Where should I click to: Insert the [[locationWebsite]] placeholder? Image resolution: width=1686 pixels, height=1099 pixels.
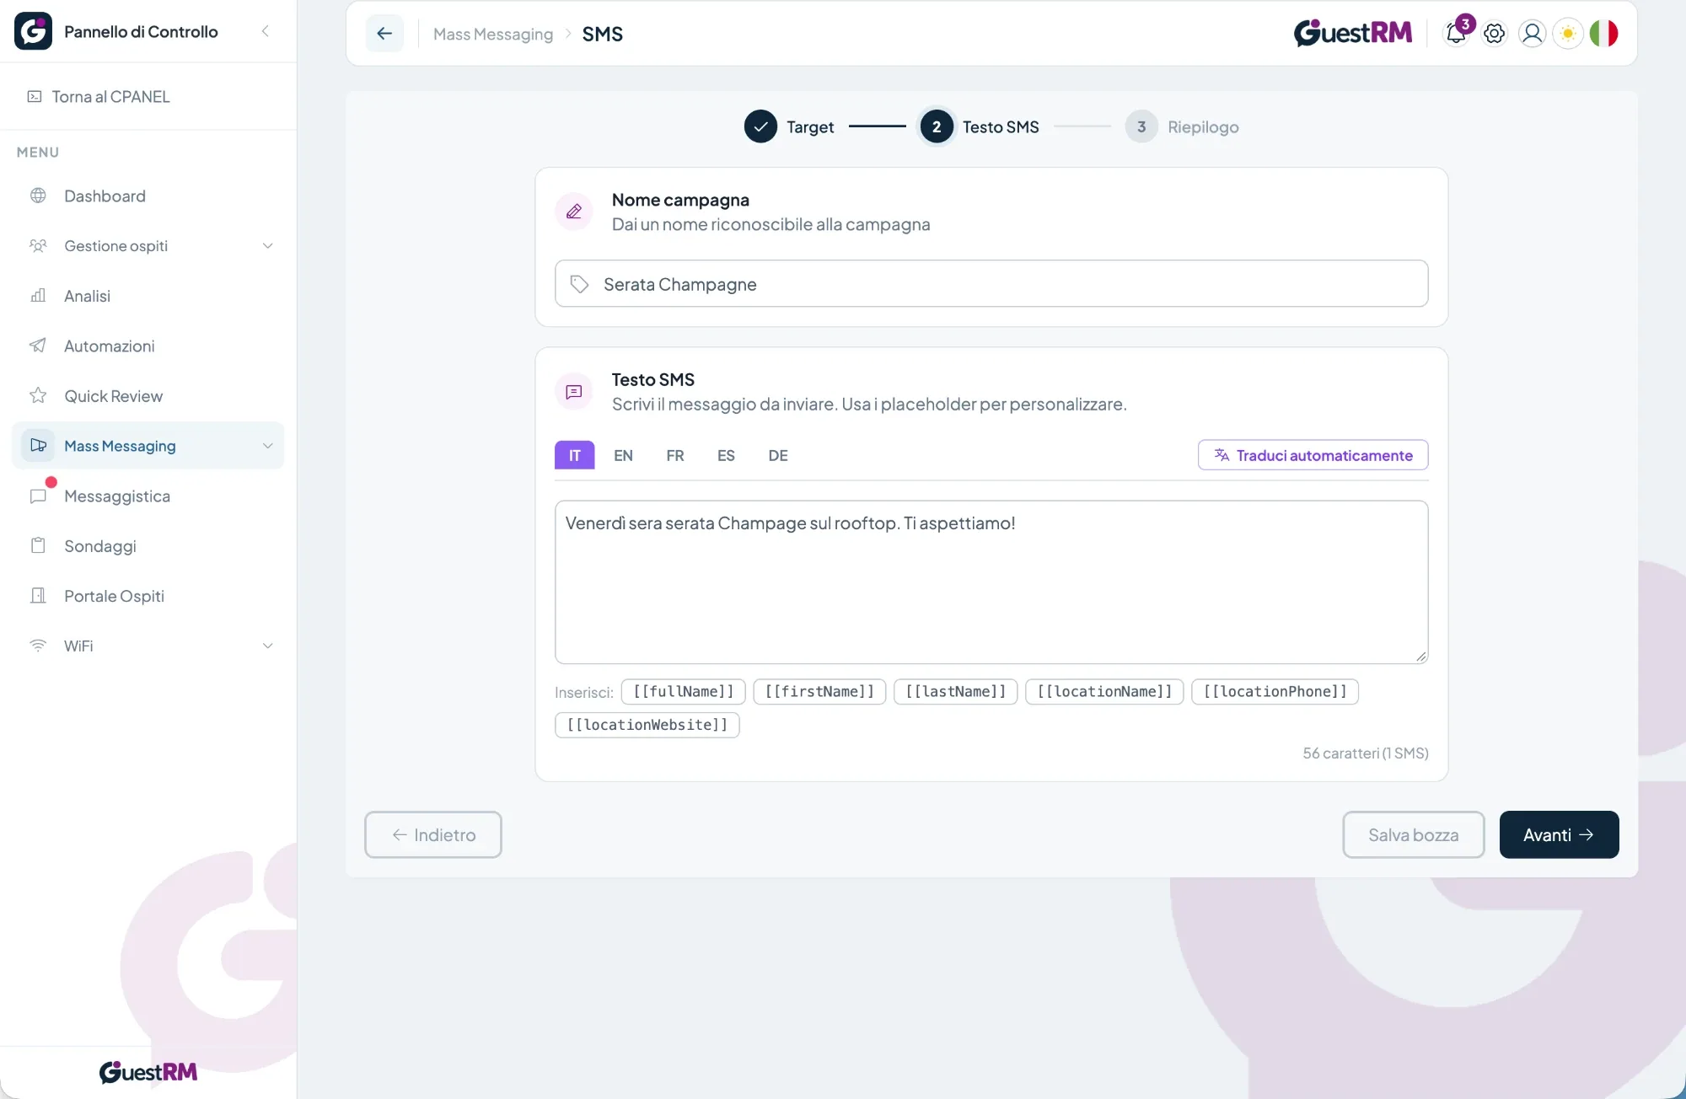coord(647,725)
